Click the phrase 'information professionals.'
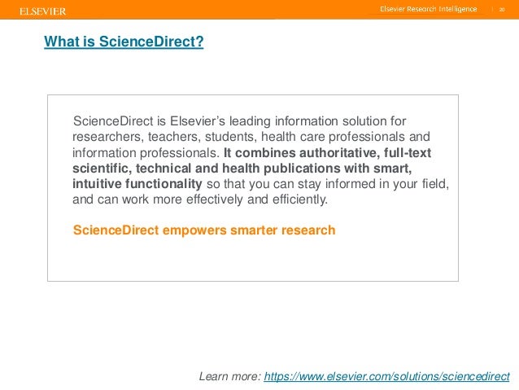Screen dimensions: 519x390 (x=146, y=152)
